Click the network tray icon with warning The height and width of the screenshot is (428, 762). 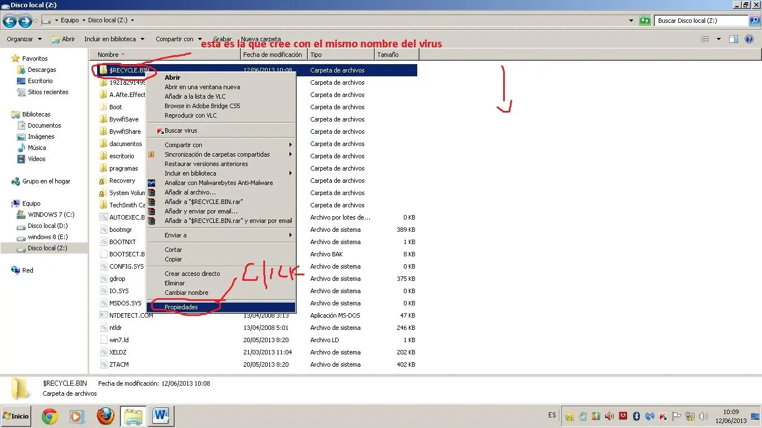tap(690, 416)
